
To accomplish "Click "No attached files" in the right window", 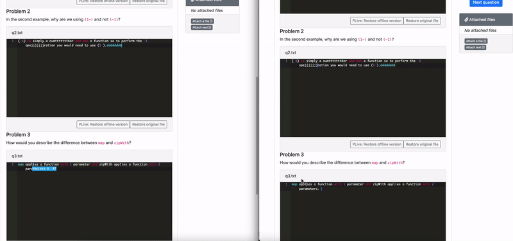I will point(480,30).
